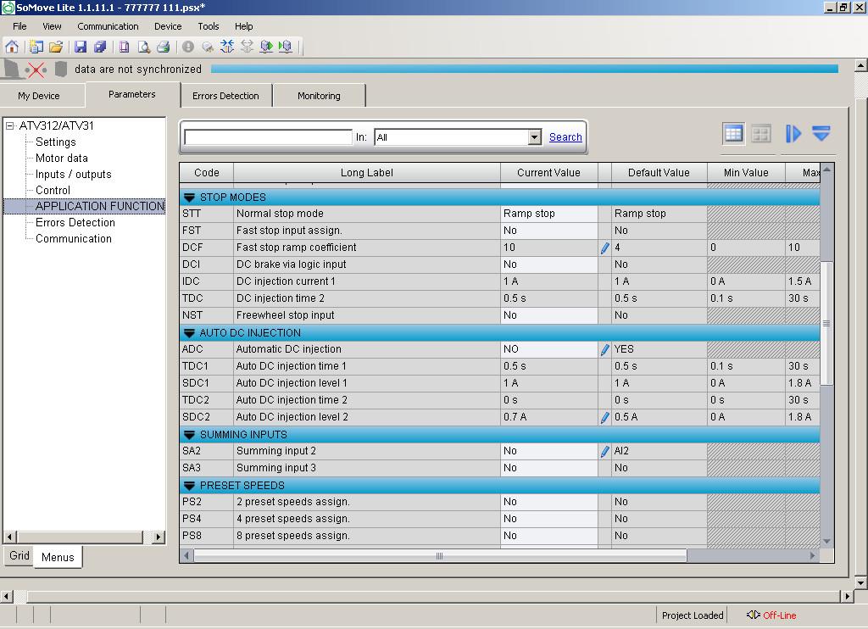Select Motor data in the tree

point(61,158)
